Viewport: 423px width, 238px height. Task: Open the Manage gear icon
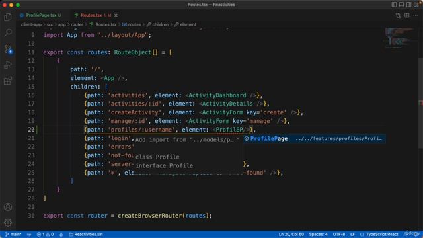pos(8,223)
